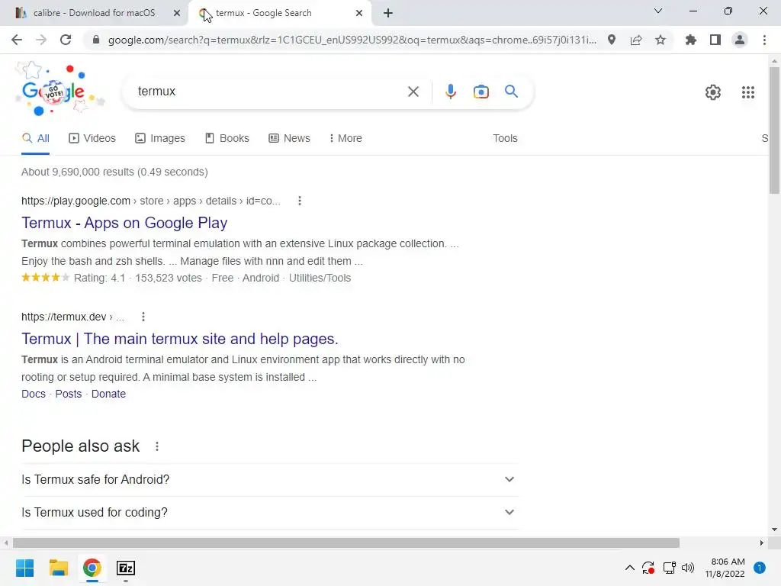Select the All results tab

(35, 138)
